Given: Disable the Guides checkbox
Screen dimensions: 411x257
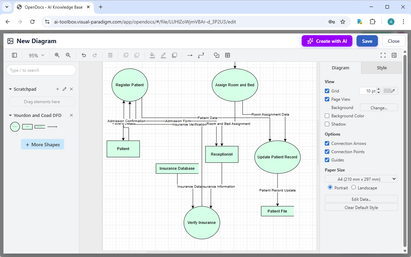Looking at the screenshot, I should (x=327, y=160).
